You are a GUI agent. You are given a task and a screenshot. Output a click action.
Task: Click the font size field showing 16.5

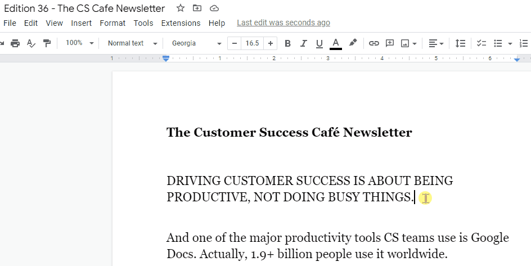point(253,43)
